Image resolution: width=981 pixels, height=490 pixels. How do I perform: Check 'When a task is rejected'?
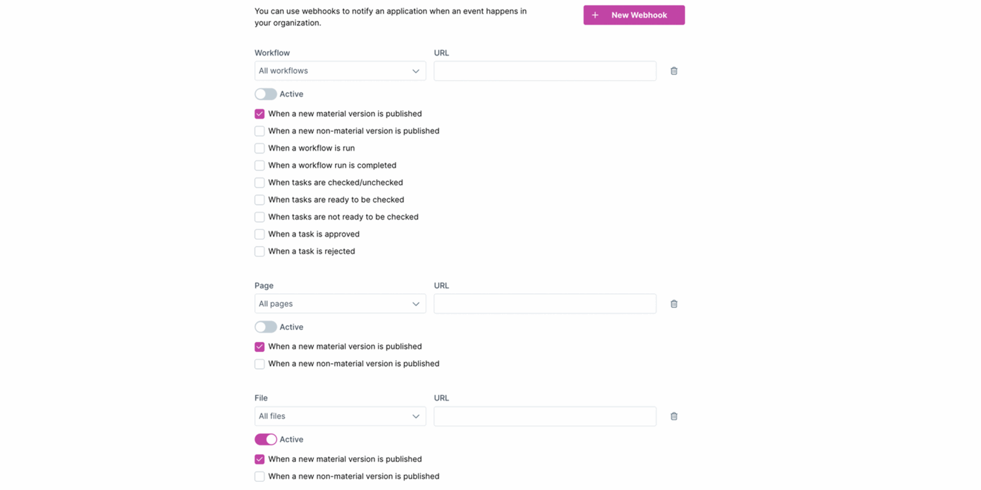259,251
